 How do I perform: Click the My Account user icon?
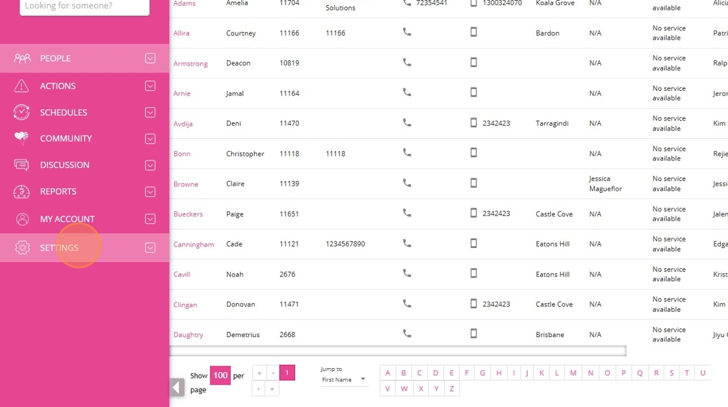(x=22, y=219)
